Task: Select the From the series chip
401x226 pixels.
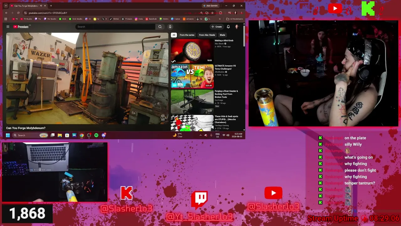Action: pos(187,35)
